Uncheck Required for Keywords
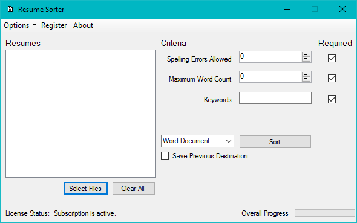Viewport: 357px width, 223px height. [x=332, y=99]
